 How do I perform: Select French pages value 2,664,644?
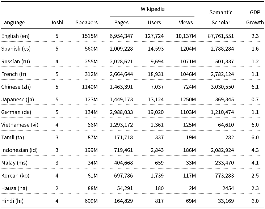point(121,74)
